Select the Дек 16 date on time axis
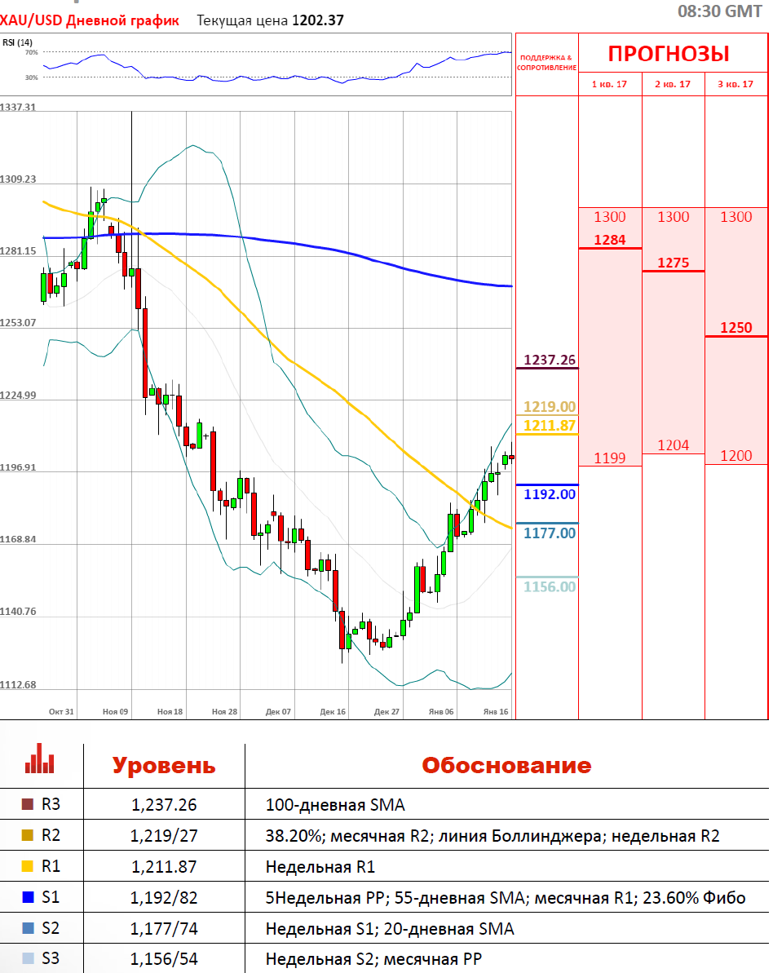The width and height of the screenshot is (773, 973). [333, 712]
